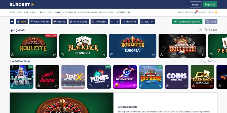Show info for Blackjack Eurobet game

click(x=62, y=55)
